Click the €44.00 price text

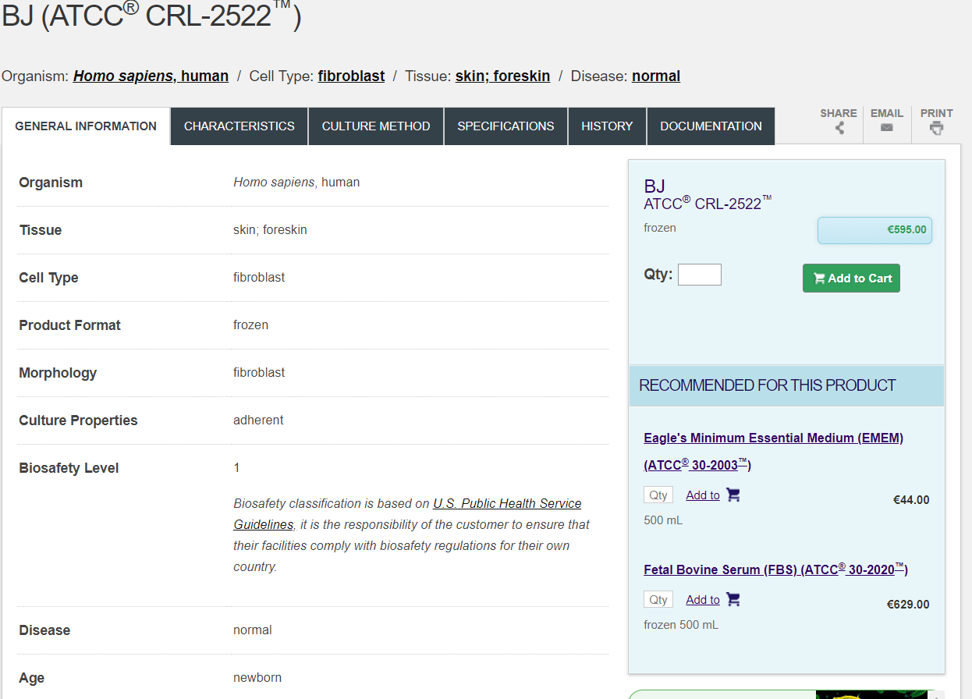pos(911,500)
